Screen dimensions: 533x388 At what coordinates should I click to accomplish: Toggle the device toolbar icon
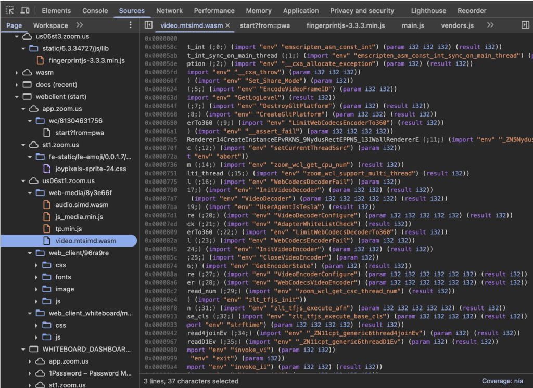coord(25,10)
